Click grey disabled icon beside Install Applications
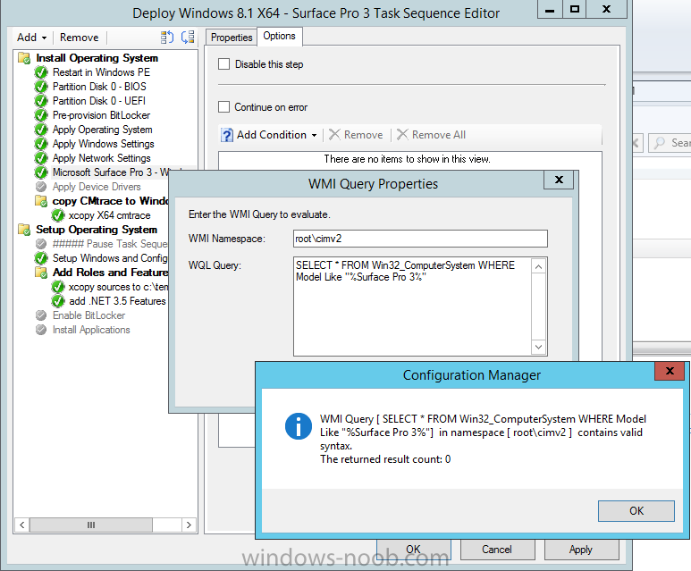The height and width of the screenshot is (571, 691). 41,330
